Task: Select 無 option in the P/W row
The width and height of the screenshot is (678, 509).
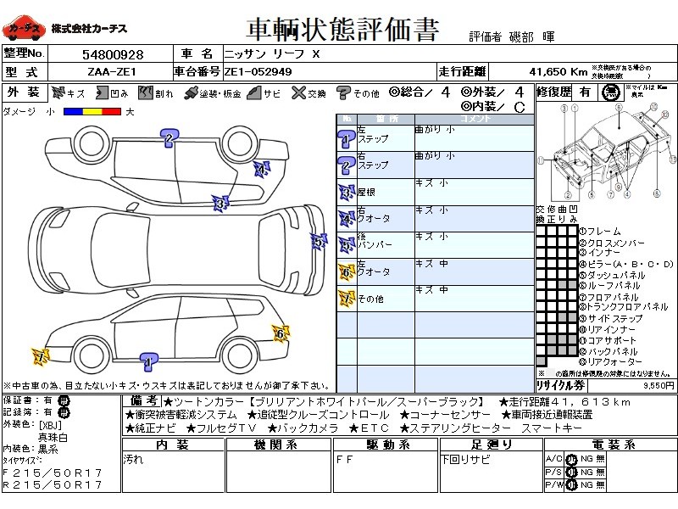Action: click(x=600, y=484)
